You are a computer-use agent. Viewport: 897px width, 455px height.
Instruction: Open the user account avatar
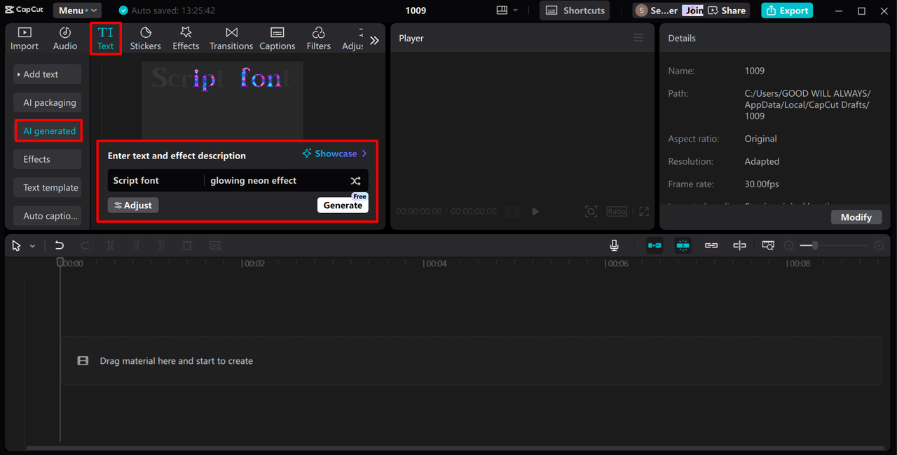pos(641,11)
